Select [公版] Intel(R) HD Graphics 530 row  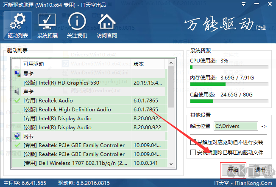(89, 82)
